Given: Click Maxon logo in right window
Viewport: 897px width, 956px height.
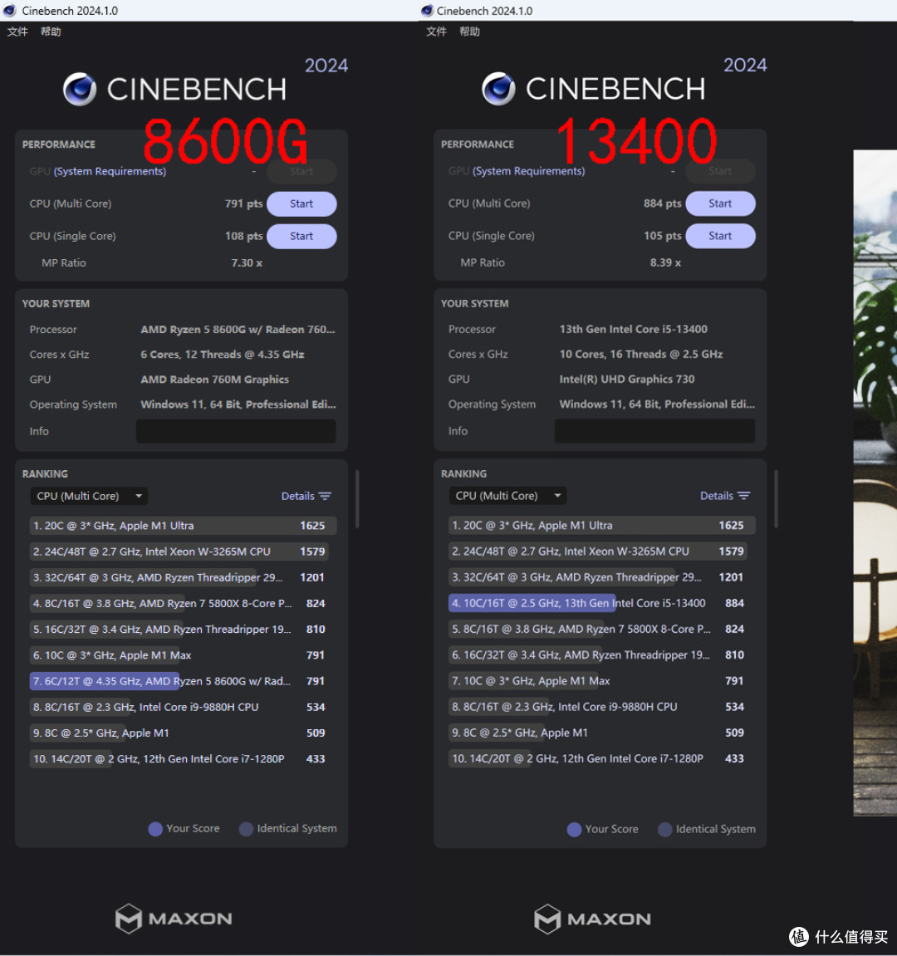Looking at the screenshot, I should (x=593, y=918).
